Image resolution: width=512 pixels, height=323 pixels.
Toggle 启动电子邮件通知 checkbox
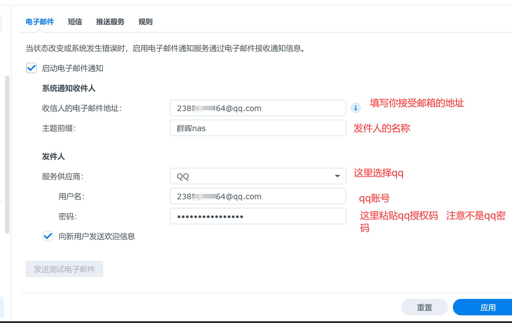31,68
